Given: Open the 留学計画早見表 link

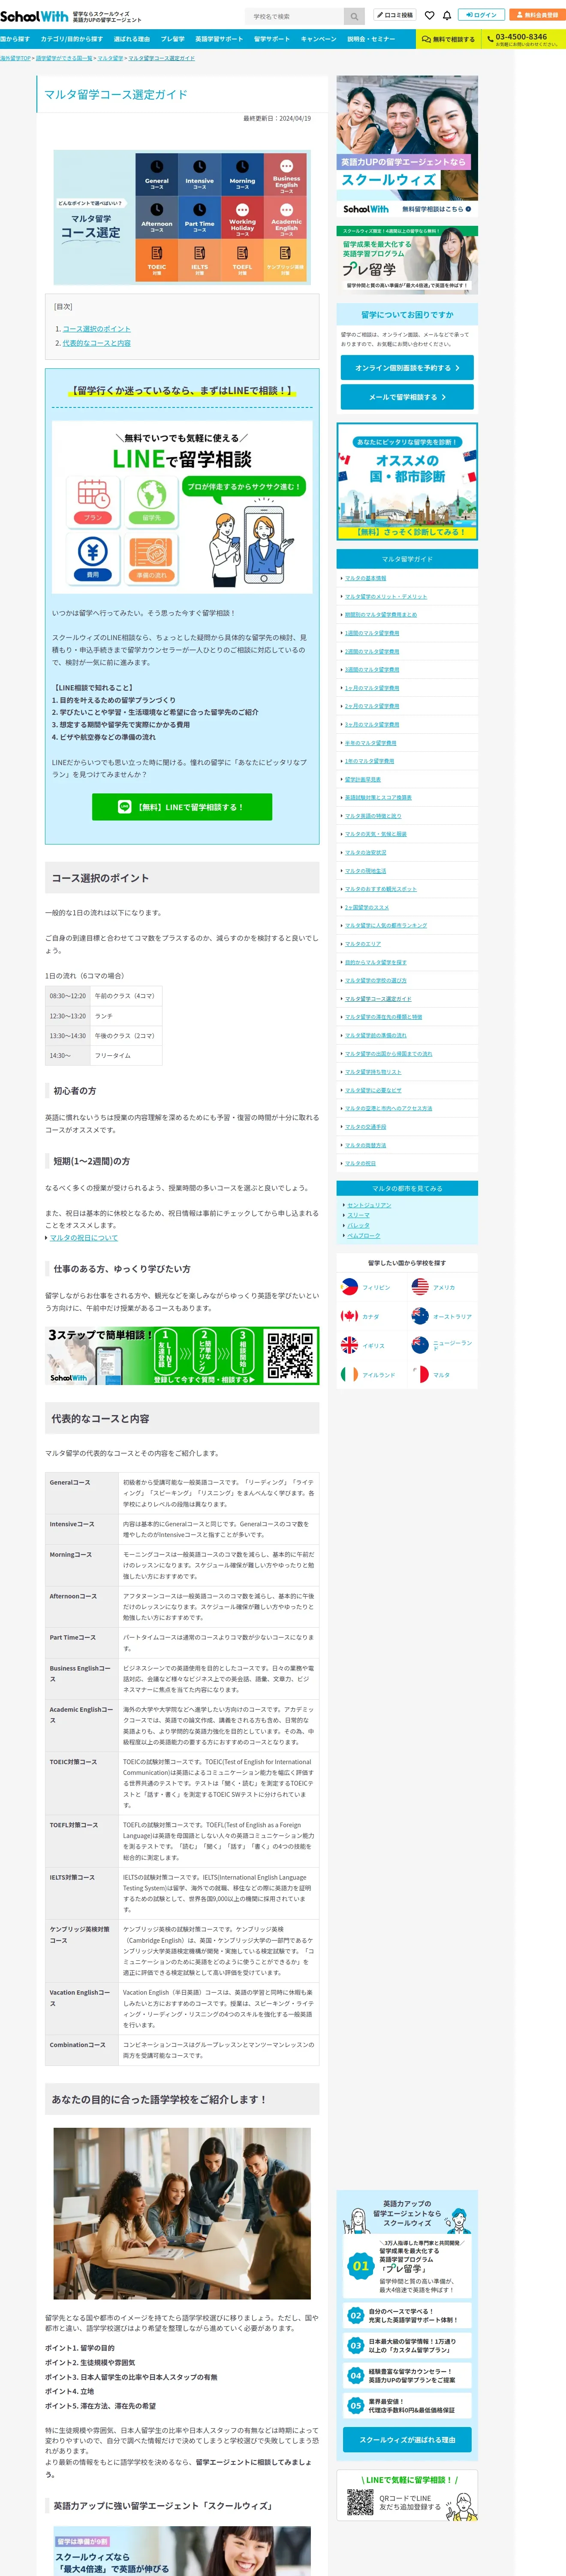Looking at the screenshot, I should [362, 779].
